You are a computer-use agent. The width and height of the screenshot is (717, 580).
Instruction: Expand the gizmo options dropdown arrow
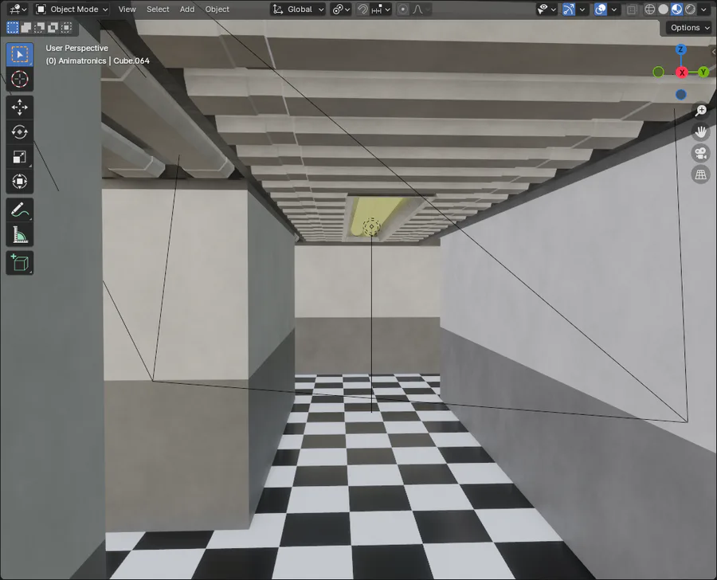[x=582, y=9]
